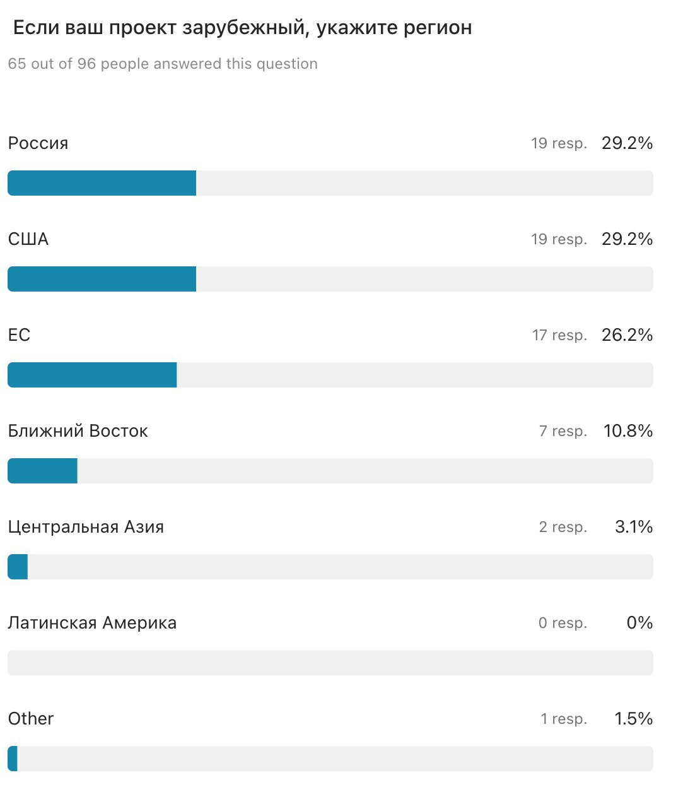This screenshot has height=799, width=700.
Task: Click the 19 resp. count for Россия
Action: click(559, 143)
